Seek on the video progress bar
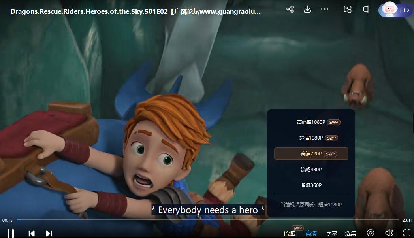414x238 pixels. (207, 220)
